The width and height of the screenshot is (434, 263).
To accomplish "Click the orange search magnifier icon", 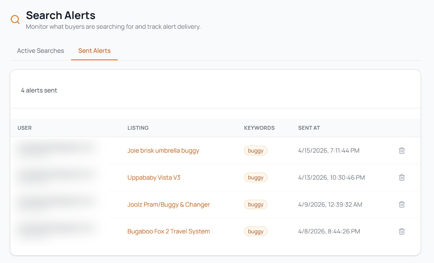I will [15, 20].
